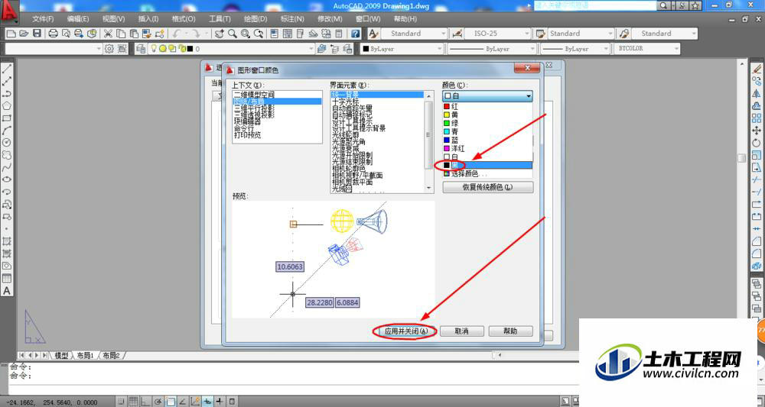Open the 工具(T) menu
This screenshot has height=407, width=765.
220,19
